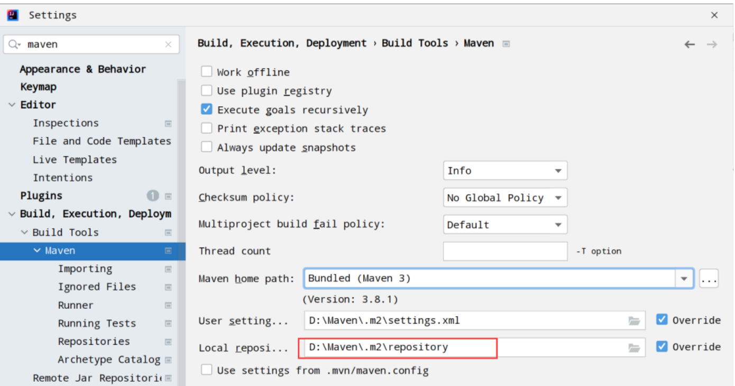Select Repositories under Maven
735x386 pixels.
tap(94, 342)
